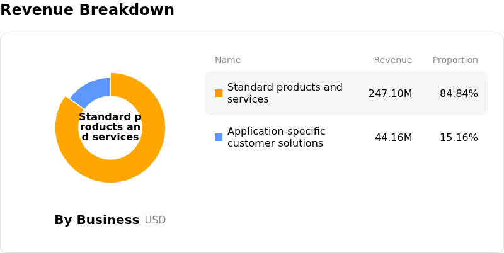Click the Standard products and services name text

point(285,93)
